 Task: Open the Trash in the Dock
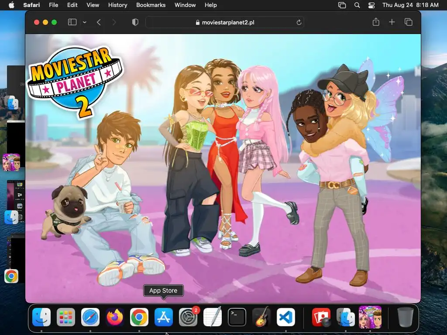pyautogui.click(x=406, y=317)
